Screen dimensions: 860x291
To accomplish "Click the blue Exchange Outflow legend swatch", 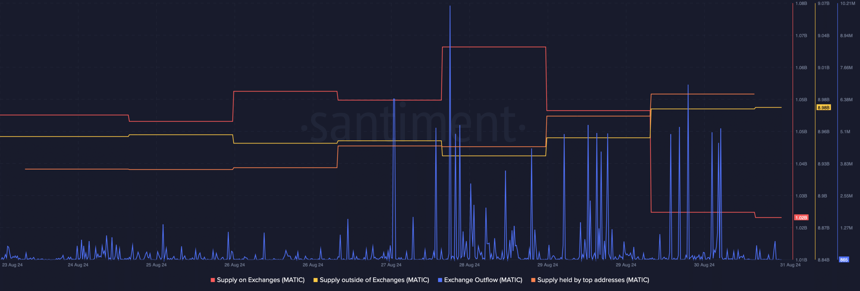I will pos(440,280).
